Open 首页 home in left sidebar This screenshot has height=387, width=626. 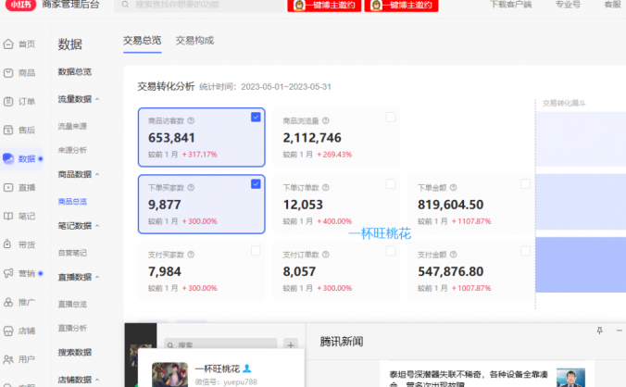[19, 44]
